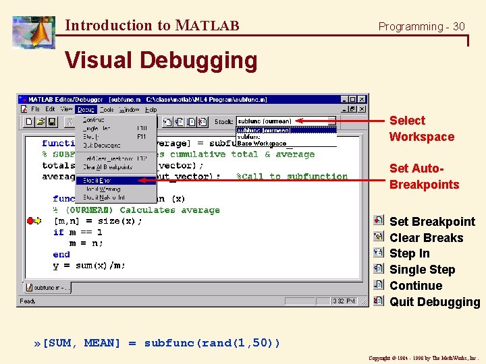Click the Step In toolbar icon
This screenshot has width=486, height=364.
click(167, 122)
